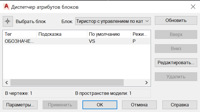
Task: Click the Select block crosshair icon
Action: [8, 21]
